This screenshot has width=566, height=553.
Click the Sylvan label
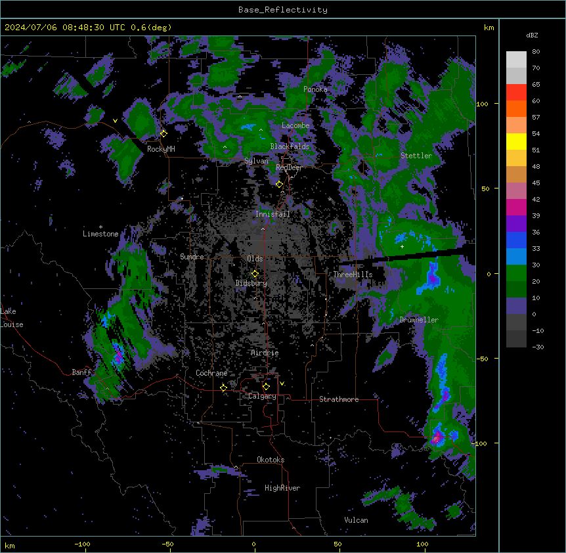point(256,161)
